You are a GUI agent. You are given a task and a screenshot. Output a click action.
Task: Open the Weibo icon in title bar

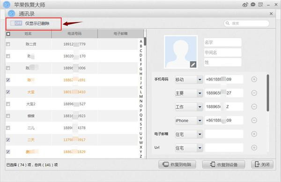click(x=245, y=5)
